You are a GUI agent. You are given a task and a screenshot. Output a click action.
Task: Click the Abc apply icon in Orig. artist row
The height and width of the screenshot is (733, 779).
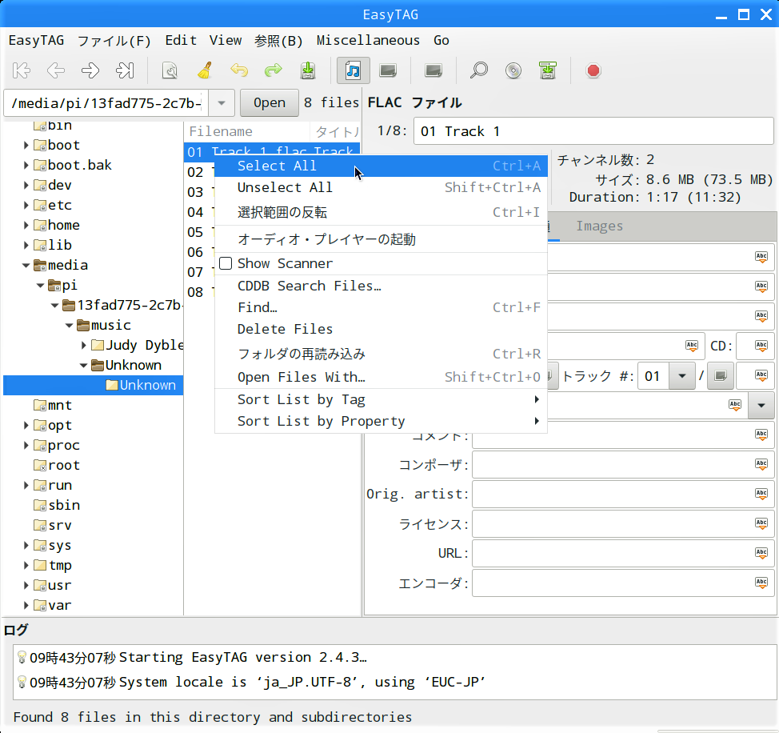coord(761,494)
